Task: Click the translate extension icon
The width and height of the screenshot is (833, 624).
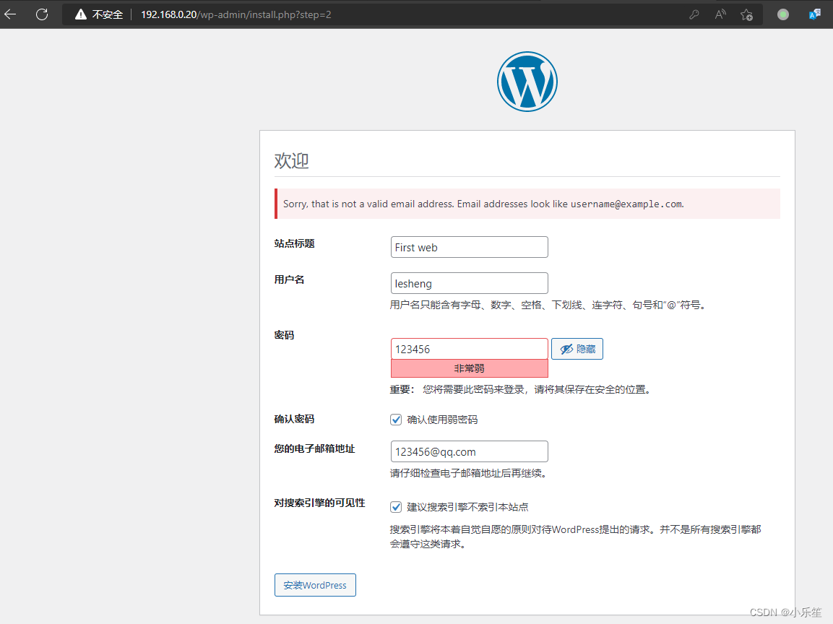Action: 814,14
